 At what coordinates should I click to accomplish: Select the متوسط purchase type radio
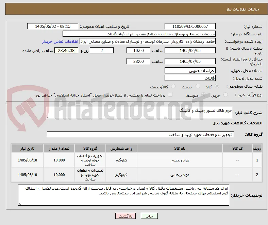point(203,95)
